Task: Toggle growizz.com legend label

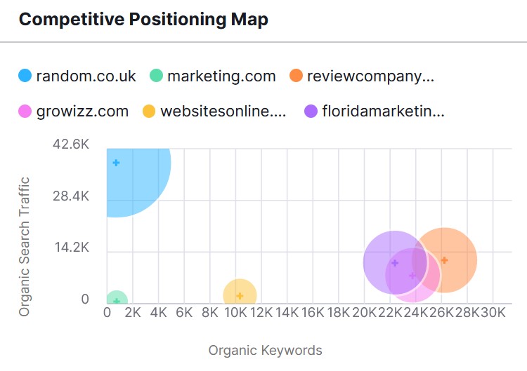Action: (x=82, y=112)
